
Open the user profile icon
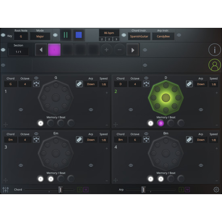214,65
